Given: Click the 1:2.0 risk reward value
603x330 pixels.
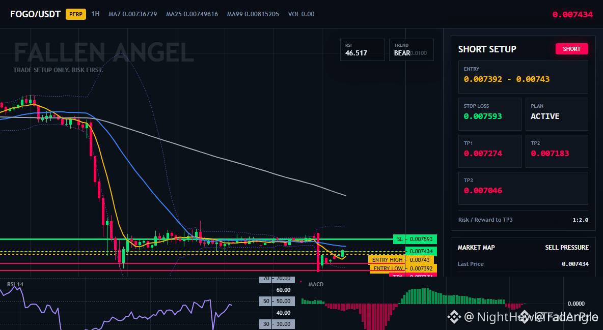Looking at the screenshot, I should click(x=580, y=220).
